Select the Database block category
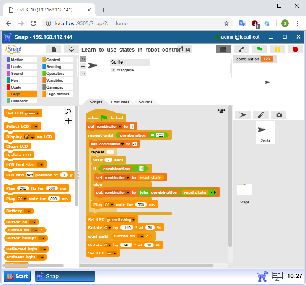Viewport: 306px width, 285px height. click(22, 101)
